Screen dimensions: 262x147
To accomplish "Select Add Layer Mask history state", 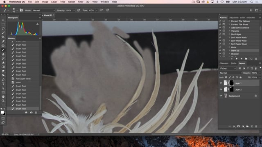I will (x=23, y=79).
